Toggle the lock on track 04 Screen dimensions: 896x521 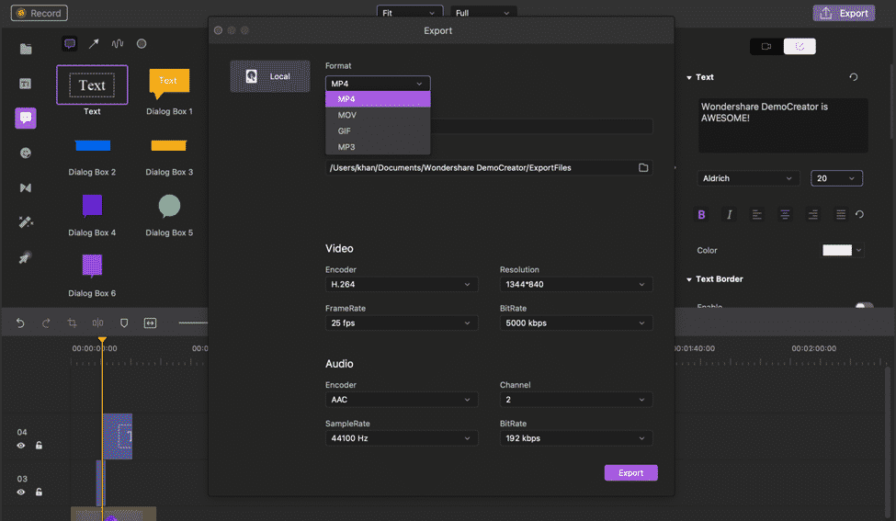(39, 446)
